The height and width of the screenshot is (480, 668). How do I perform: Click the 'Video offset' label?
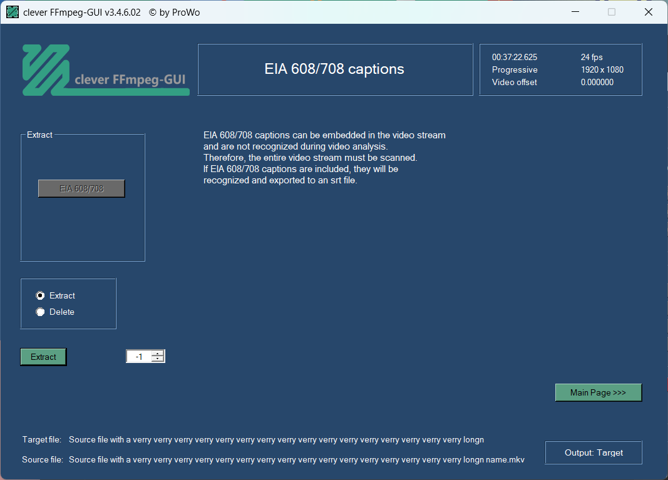pos(514,82)
